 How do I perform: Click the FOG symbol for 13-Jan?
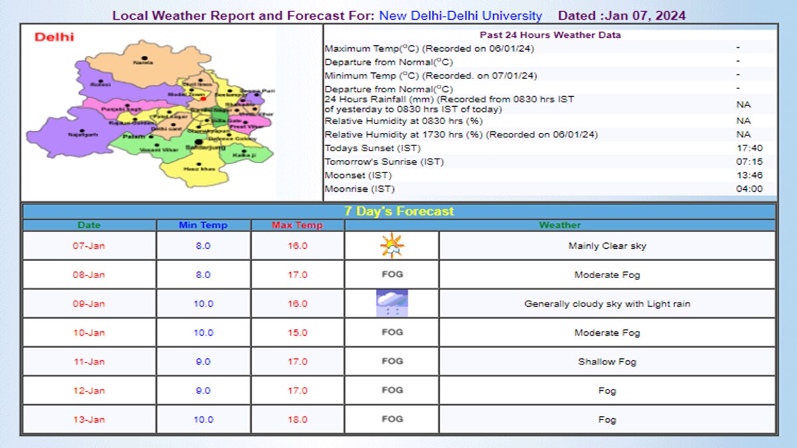pyautogui.click(x=391, y=419)
